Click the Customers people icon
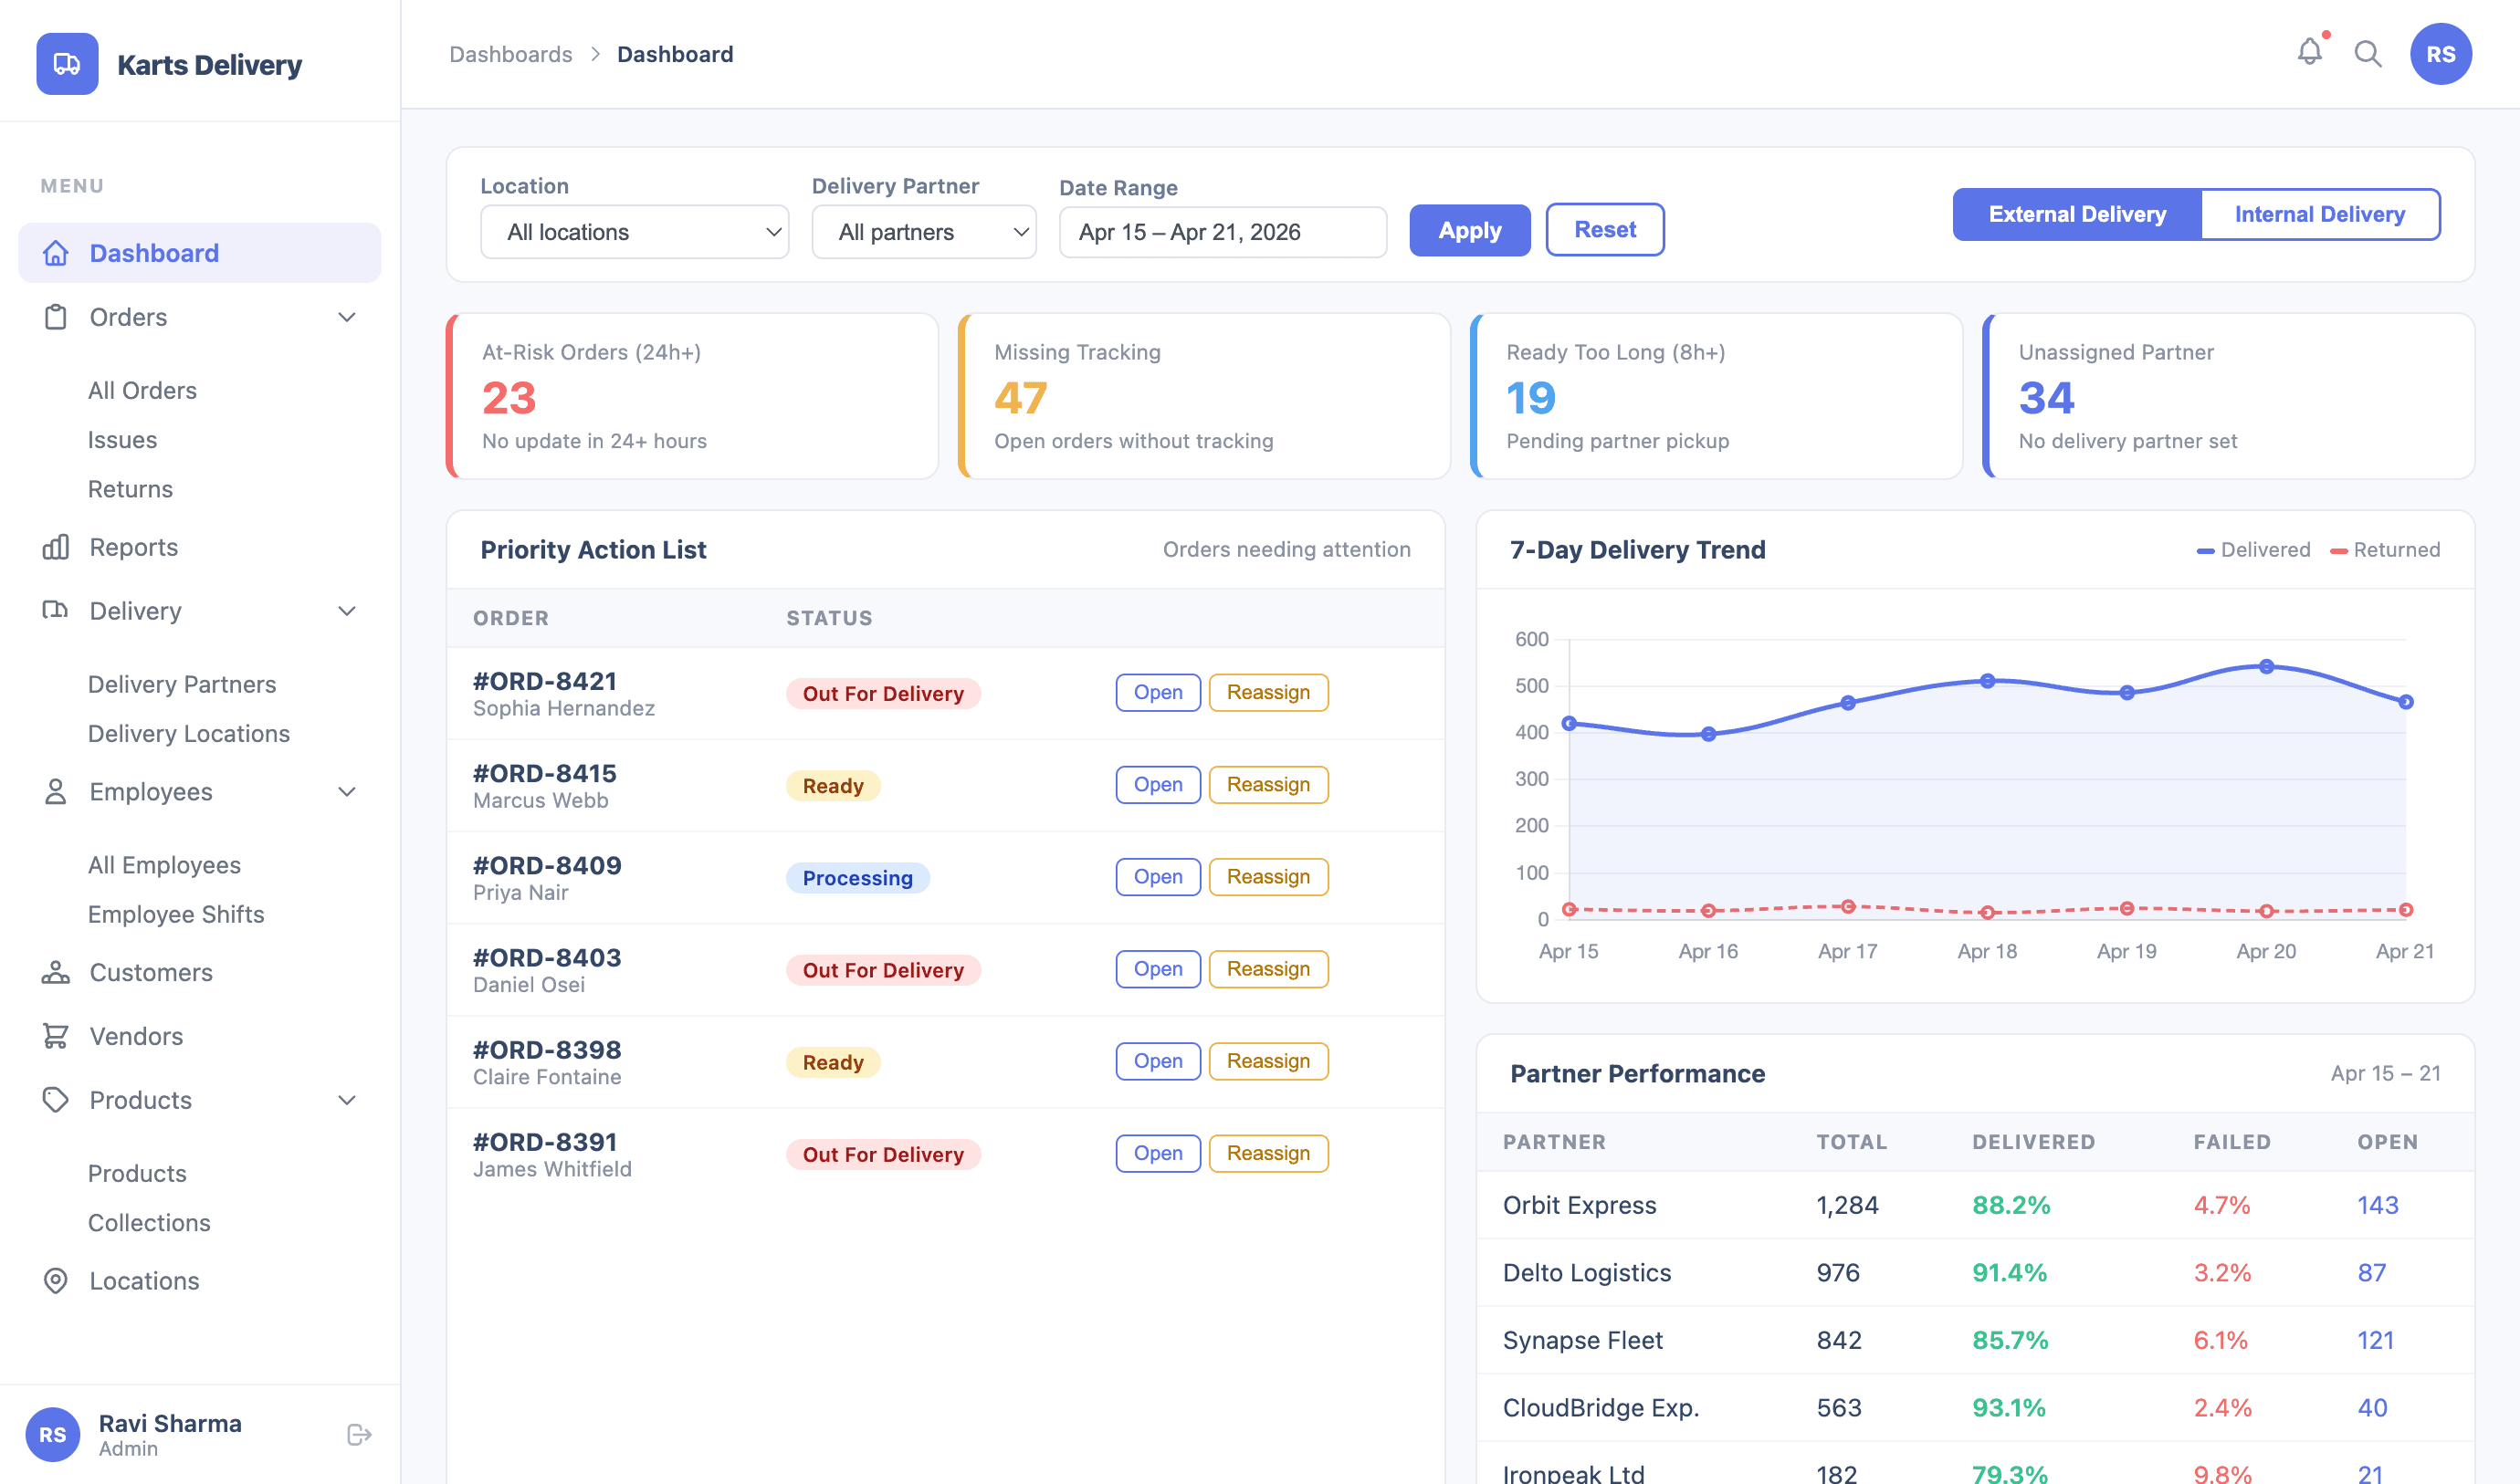Image resolution: width=2520 pixels, height=1484 pixels. [x=56, y=972]
